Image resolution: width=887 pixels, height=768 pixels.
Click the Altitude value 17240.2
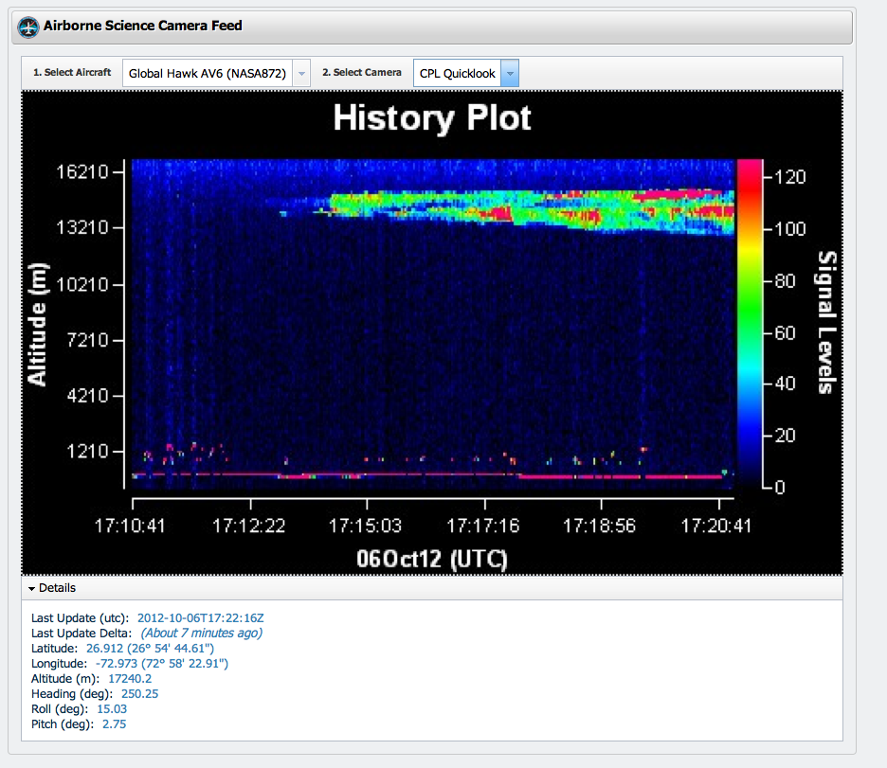pos(130,679)
